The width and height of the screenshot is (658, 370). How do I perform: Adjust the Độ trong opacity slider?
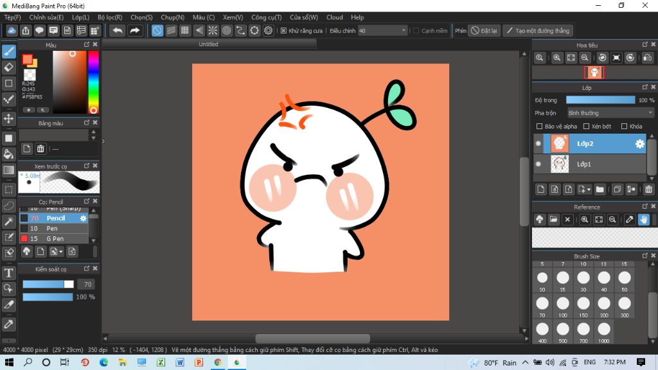[600, 100]
